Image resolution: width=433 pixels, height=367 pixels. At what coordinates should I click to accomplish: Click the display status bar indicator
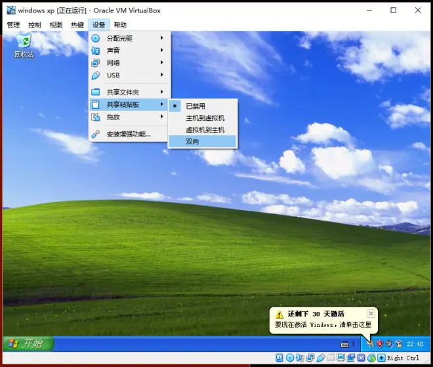click(340, 358)
